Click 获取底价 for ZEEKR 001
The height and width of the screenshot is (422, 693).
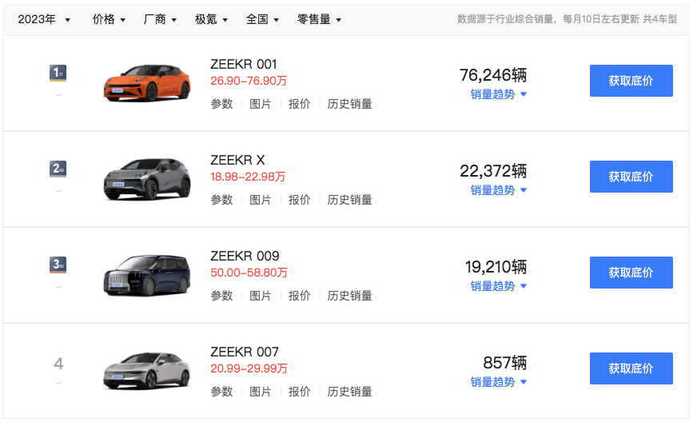631,81
